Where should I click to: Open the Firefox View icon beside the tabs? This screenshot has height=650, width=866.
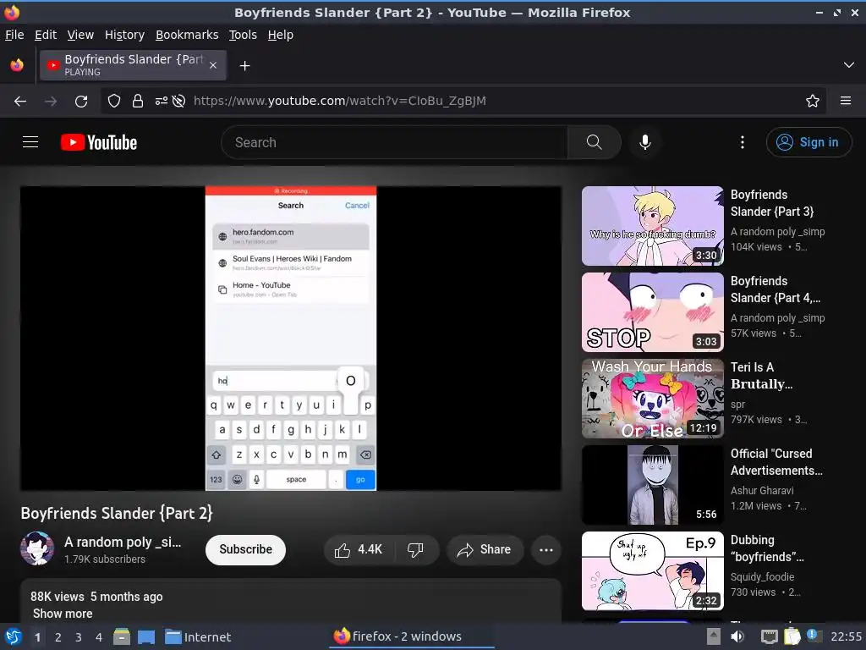pos(17,65)
